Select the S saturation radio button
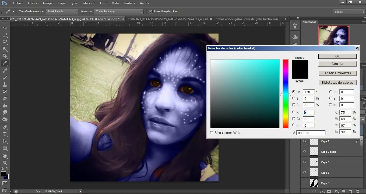This screenshot has height=194, width=366. [x=294, y=98]
